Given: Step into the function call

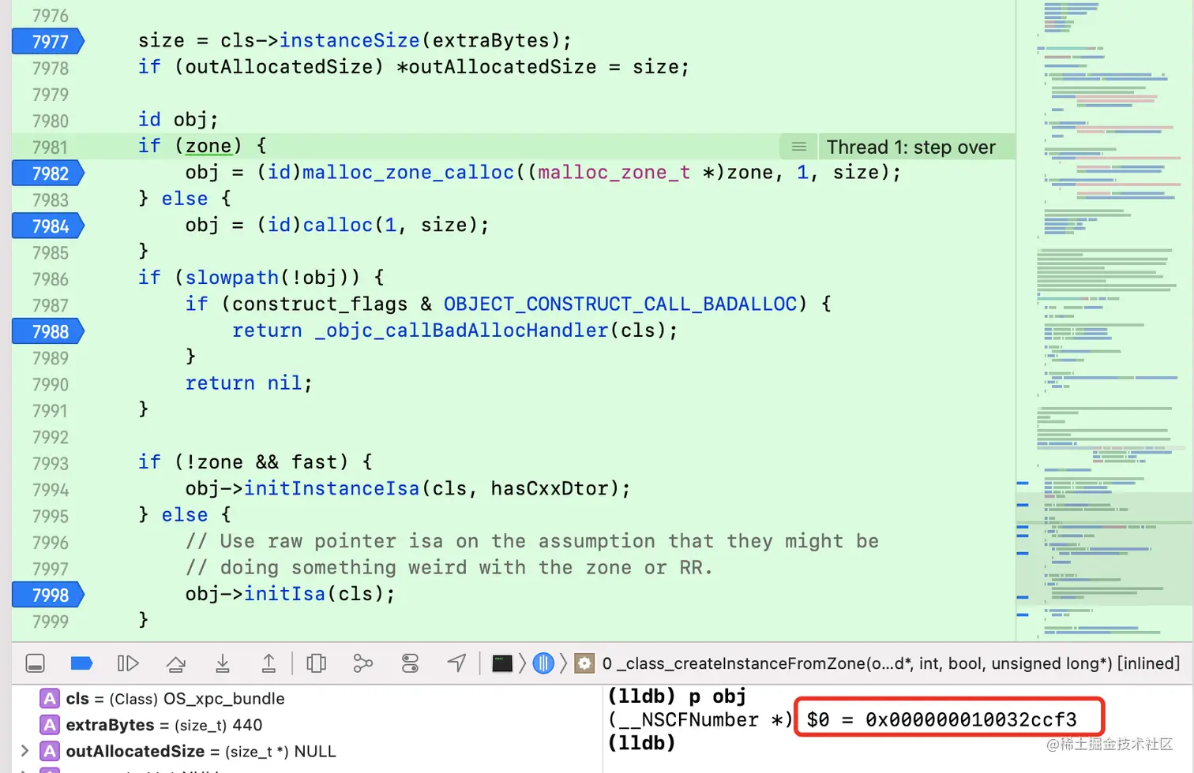Looking at the screenshot, I should (x=223, y=663).
